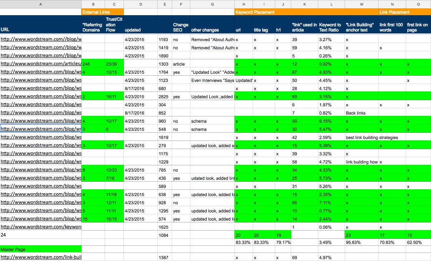
Task: Open the wordstream.com/keyword URL link
Action: (x=41, y=227)
